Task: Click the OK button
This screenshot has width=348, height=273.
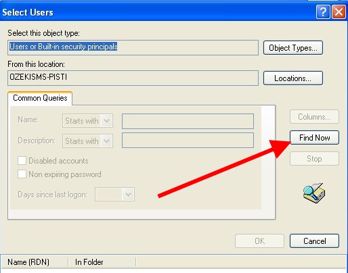Action: tap(259, 241)
